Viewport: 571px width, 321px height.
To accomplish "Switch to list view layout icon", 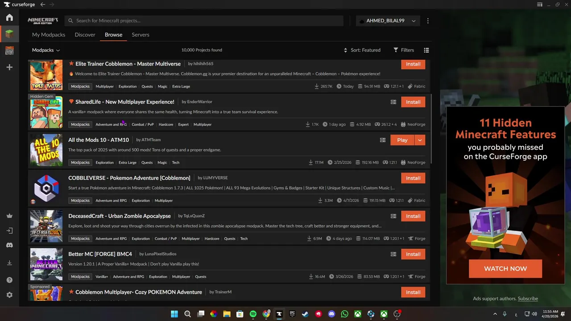I will point(426,50).
